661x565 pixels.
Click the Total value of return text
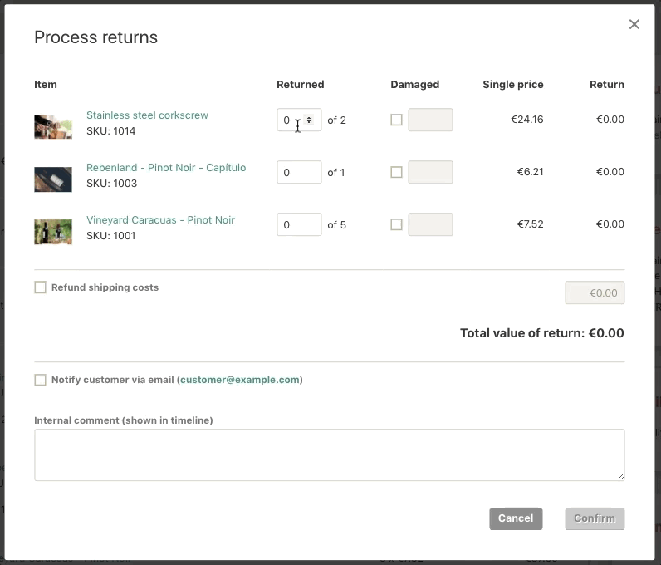pos(541,333)
